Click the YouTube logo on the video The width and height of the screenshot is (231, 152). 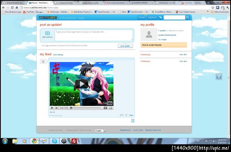[x=108, y=103]
